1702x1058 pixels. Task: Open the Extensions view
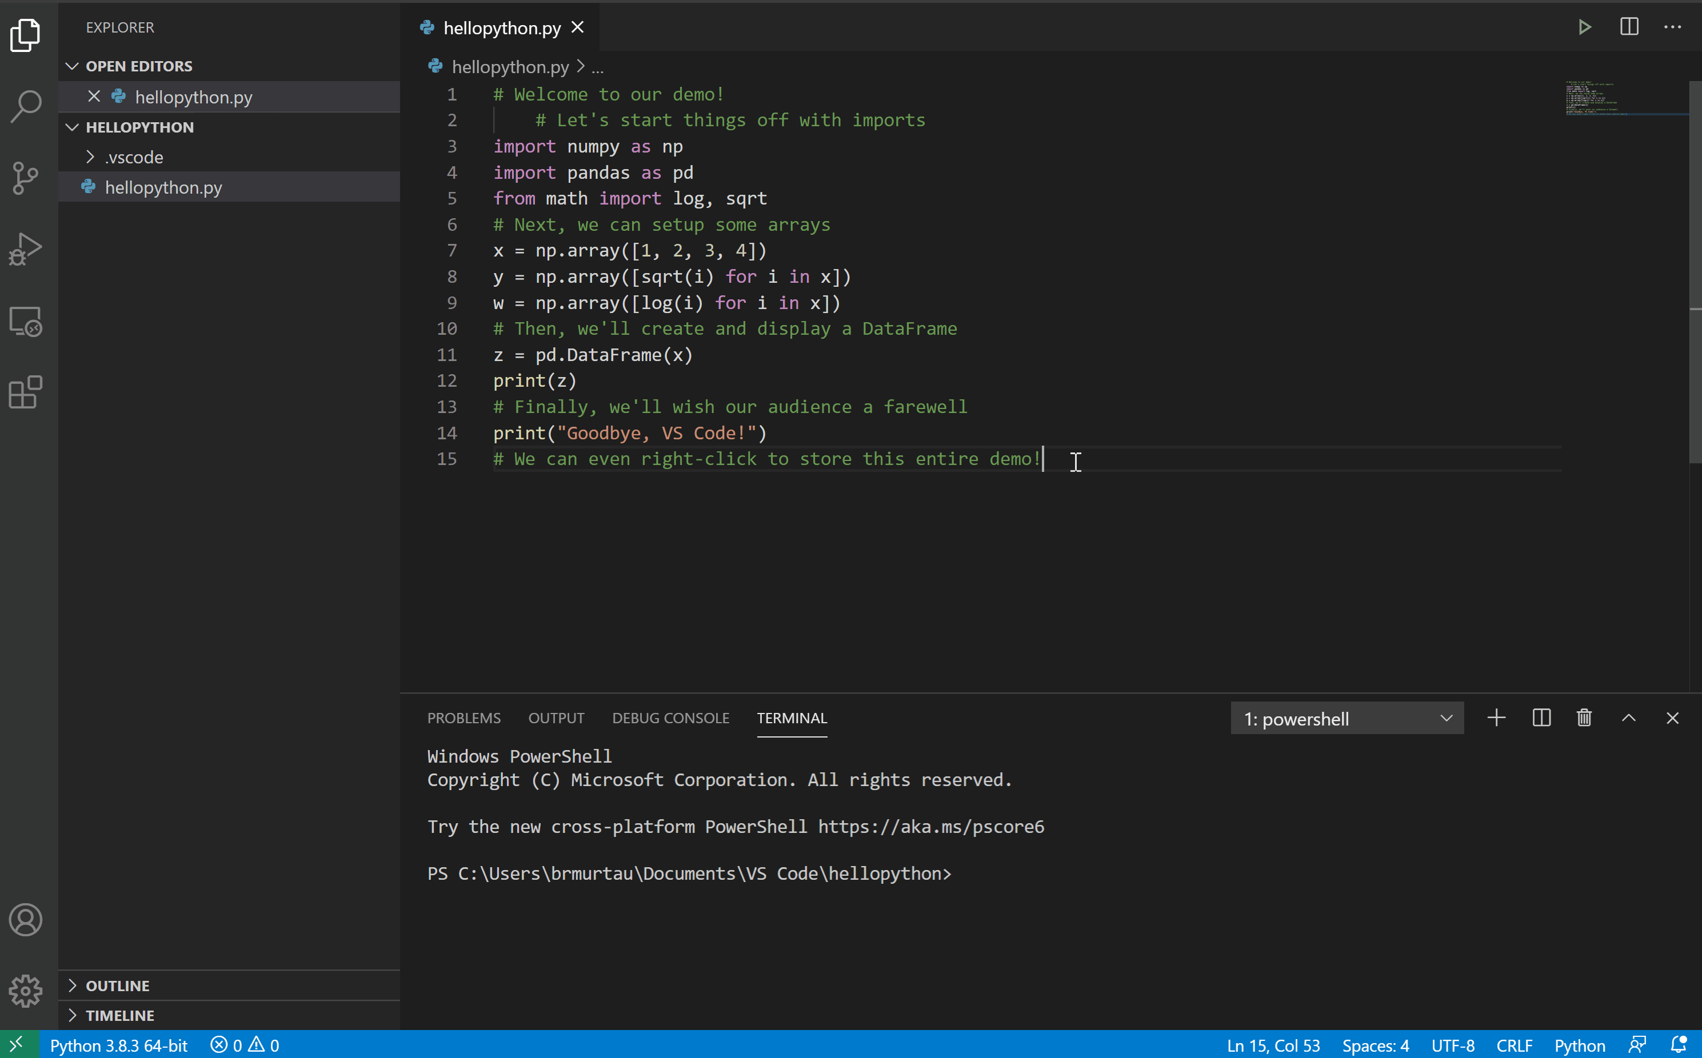click(x=26, y=392)
